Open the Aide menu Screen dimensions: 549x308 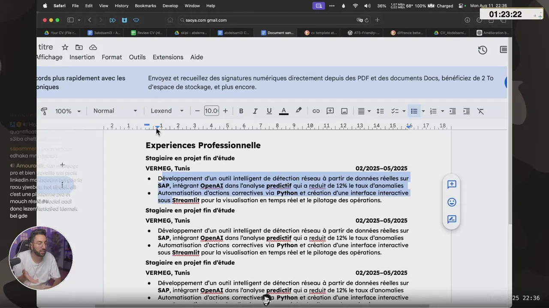click(x=196, y=57)
